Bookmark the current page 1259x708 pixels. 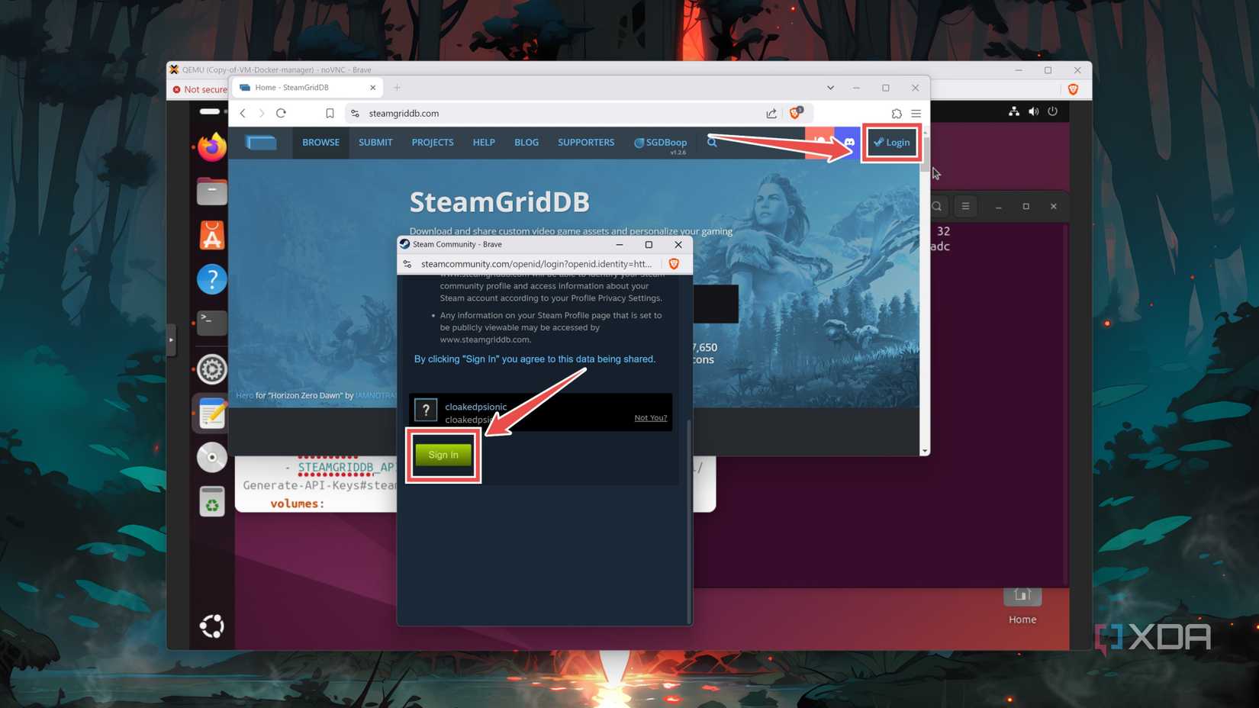pyautogui.click(x=330, y=113)
